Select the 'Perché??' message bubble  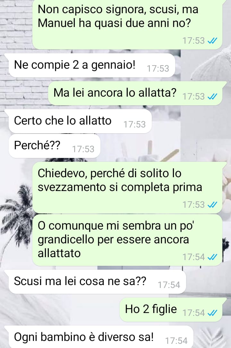tap(54, 146)
